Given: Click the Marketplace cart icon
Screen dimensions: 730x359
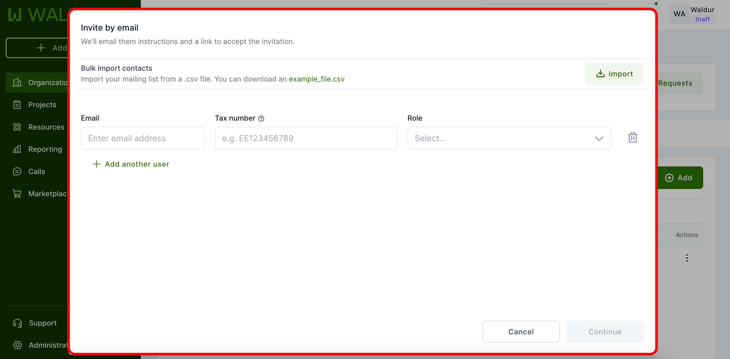Looking at the screenshot, I should [17, 194].
